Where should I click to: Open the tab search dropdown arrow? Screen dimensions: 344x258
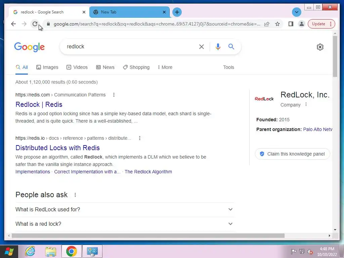pyautogui.click(x=297, y=12)
